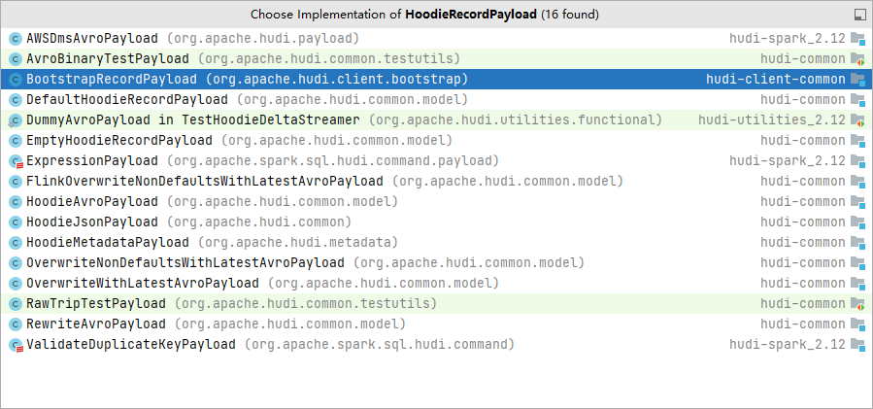The height and width of the screenshot is (409, 873).
Task: Select the DefaultHoodieRecordPayload implementation
Action: tap(127, 100)
